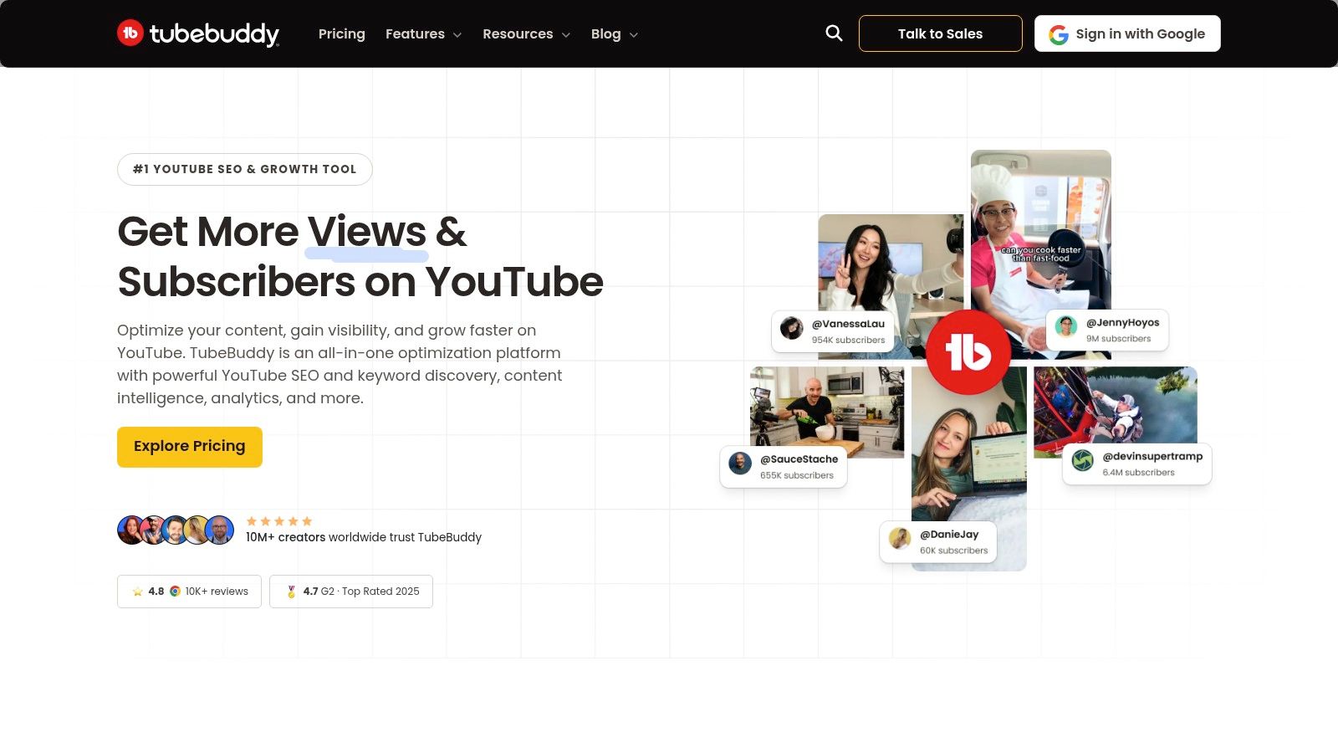Click the @SauceStache channel name

[x=799, y=459]
